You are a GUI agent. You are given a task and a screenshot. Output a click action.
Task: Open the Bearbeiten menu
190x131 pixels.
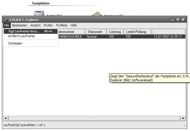coord(19,25)
